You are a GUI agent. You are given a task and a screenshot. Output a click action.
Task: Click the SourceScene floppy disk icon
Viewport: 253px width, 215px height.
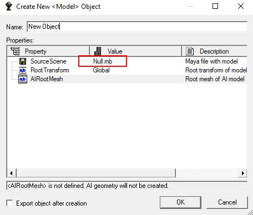(23, 61)
